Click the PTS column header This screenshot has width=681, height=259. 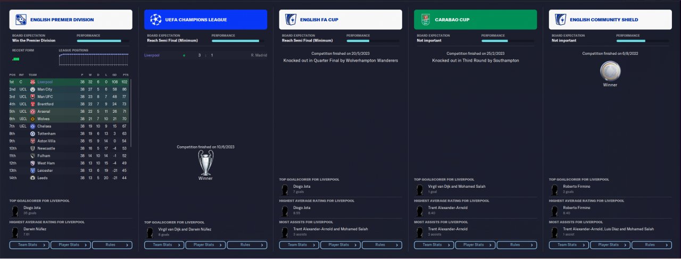click(x=126, y=75)
